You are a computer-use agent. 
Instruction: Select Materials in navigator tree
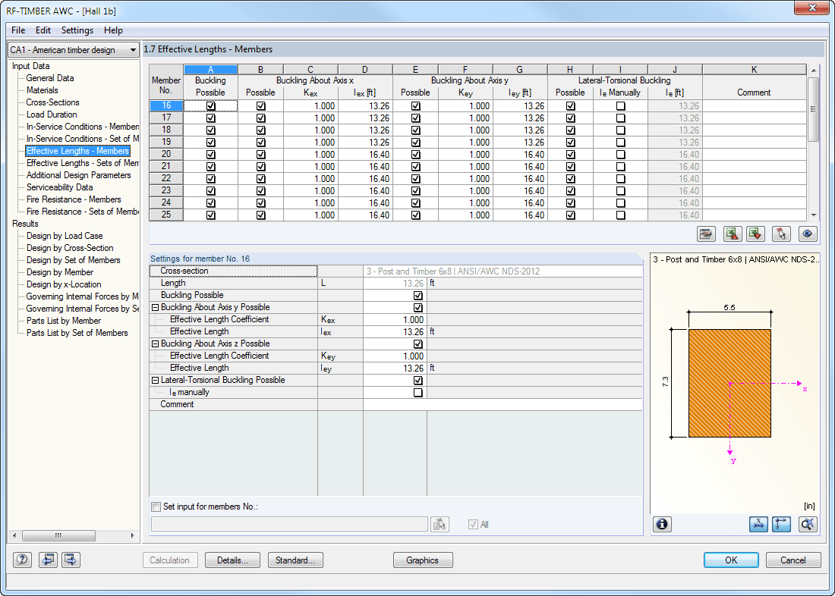(x=42, y=90)
